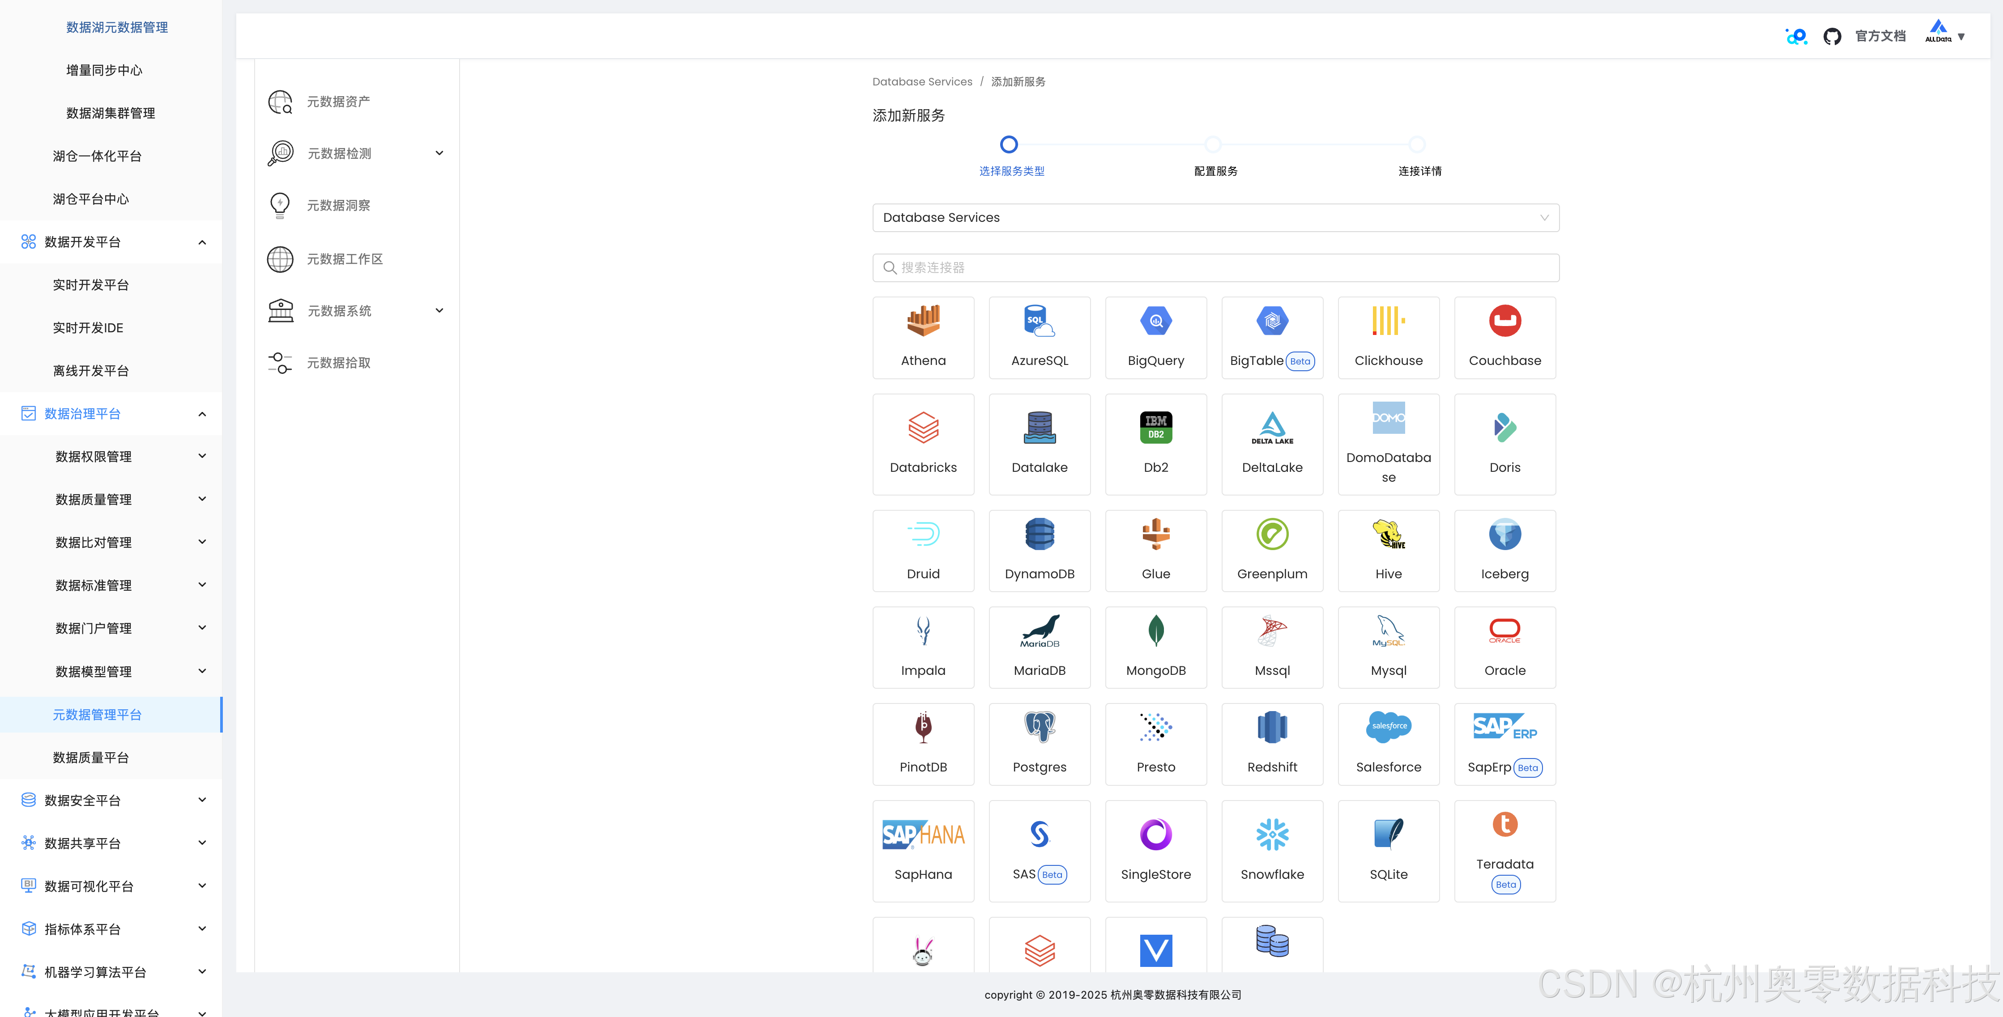This screenshot has width=2003, height=1017.
Task: Expand the 元数据系统 submenu
Action: coord(439,311)
